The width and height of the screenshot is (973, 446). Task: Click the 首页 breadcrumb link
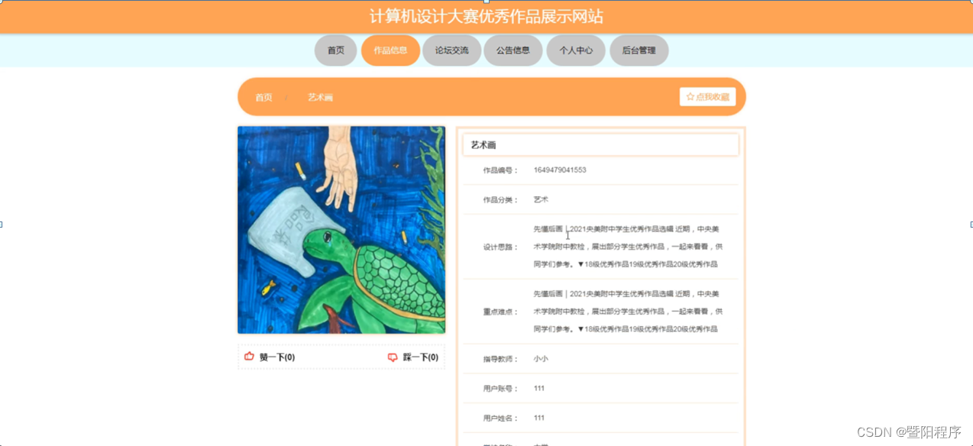tap(263, 98)
